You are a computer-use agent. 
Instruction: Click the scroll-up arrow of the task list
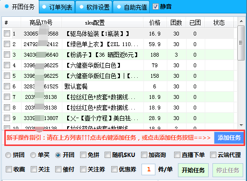coord(241,21)
